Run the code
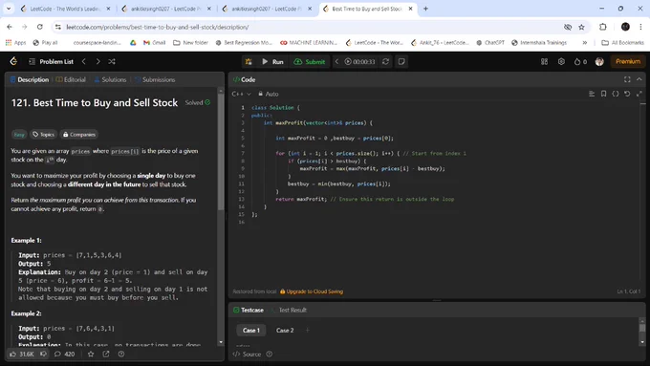Screen dimensions: 650x366 272,62
